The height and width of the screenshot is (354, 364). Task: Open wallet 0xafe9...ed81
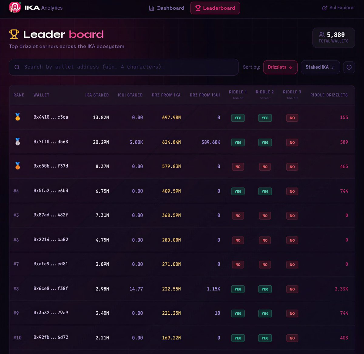click(51, 264)
